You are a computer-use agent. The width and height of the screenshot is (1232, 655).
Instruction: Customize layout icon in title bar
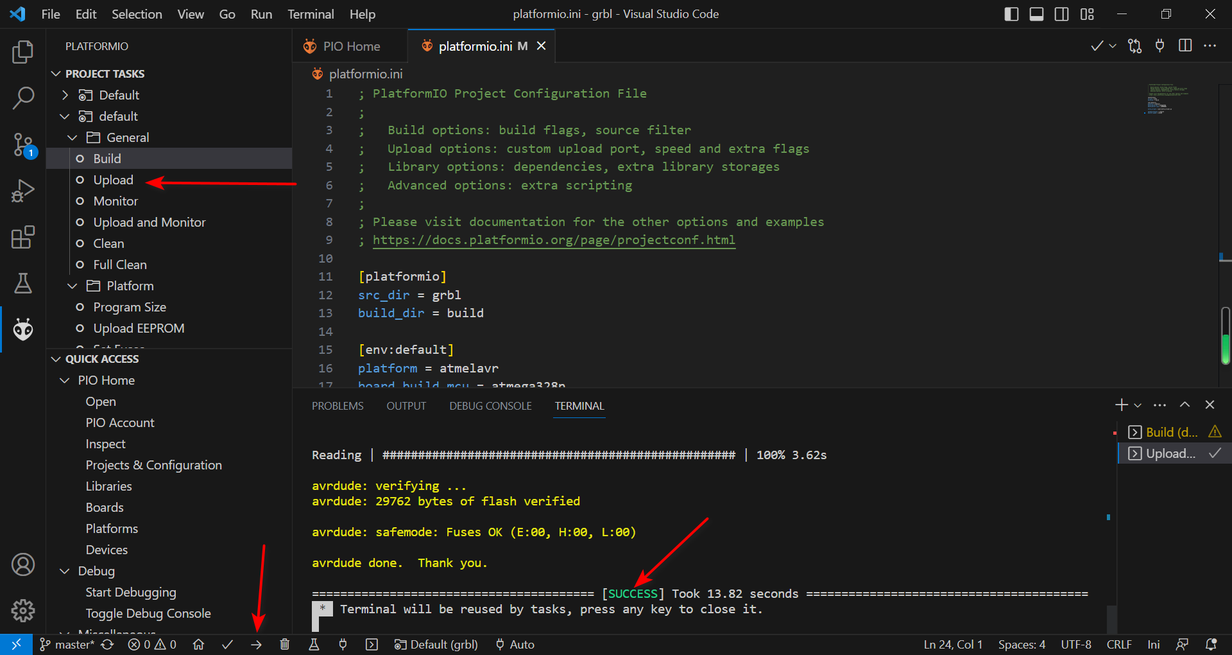click(1087, 14)
